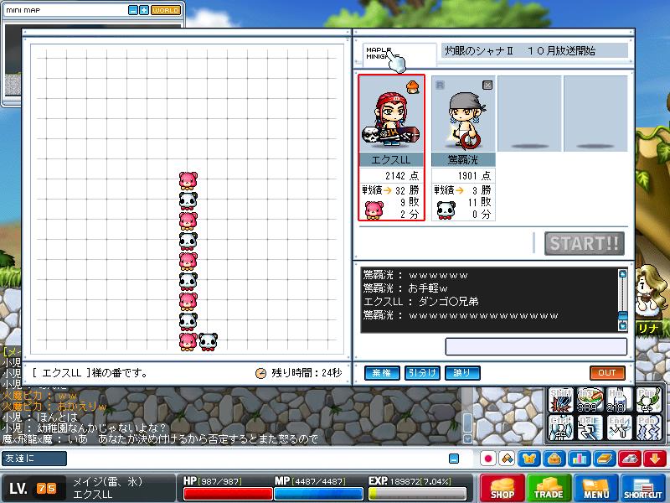Screen dimensions: 670x503
Task: Kick player 鴬覇洸 with the X icon
Action: [x=487, y=85]
